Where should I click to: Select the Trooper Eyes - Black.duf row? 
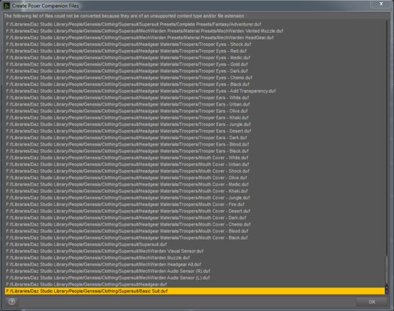195,85
